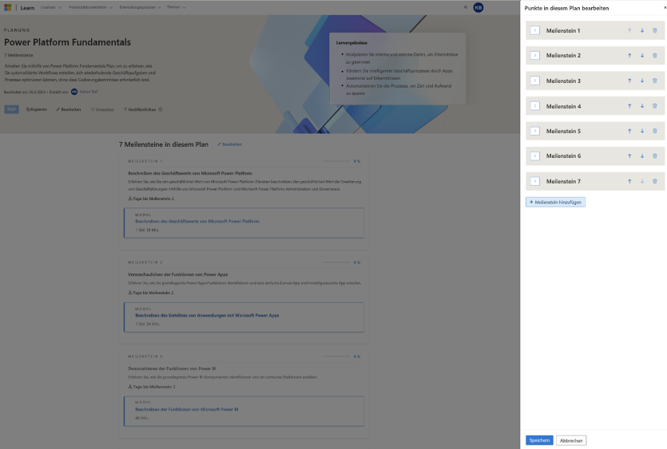The height and width of the screenshot is (449, 667).
Task: Click Kopieren to copy the plan
Action: (37, 109)
